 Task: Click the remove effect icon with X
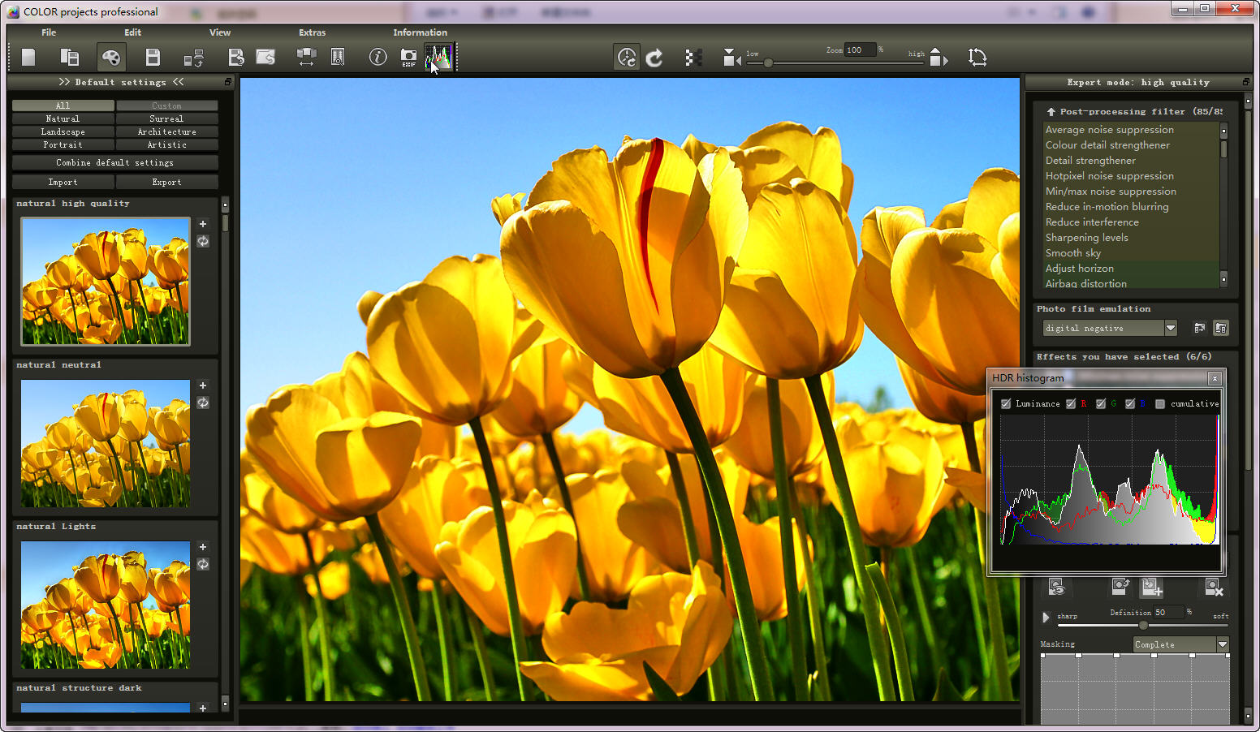click(x=1213, y=587)
